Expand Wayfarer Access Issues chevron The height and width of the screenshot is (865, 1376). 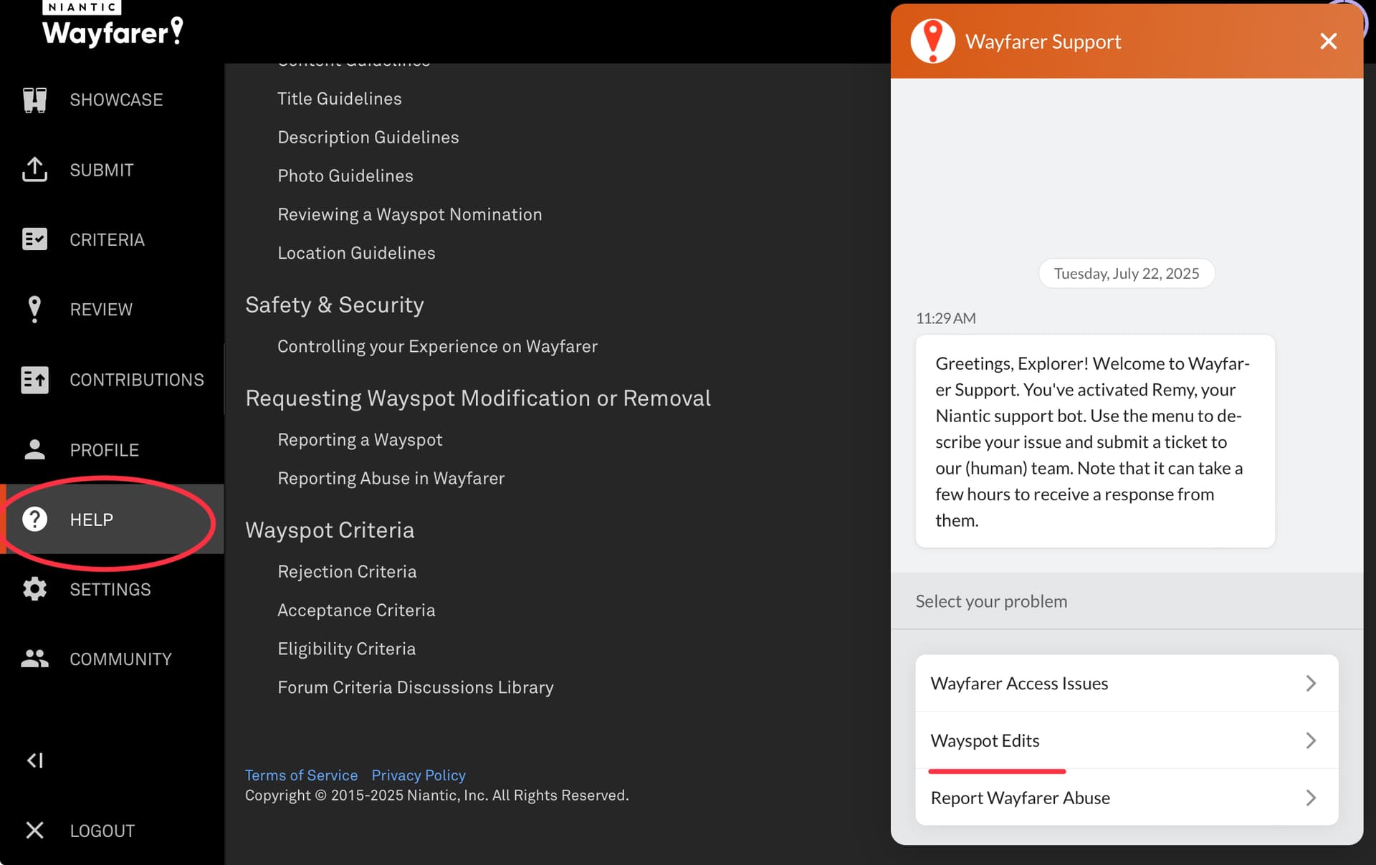pos(1311,683)
